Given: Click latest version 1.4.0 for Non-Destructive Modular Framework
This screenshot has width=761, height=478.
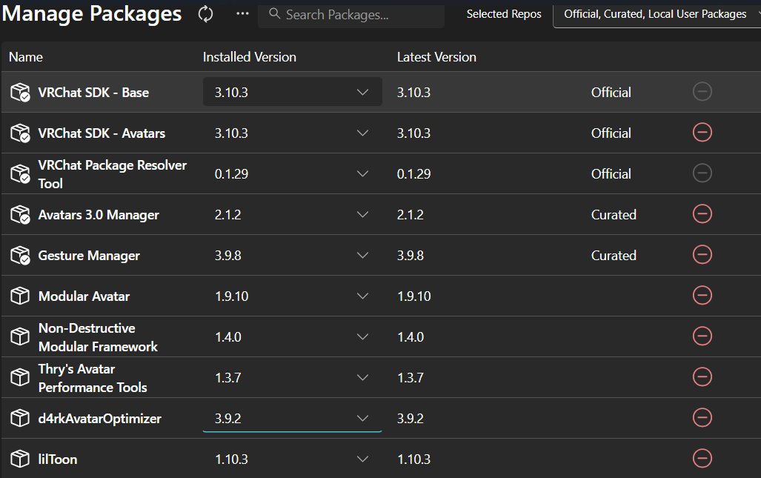Looking at the screenshot, I should (x=411, y=337).
